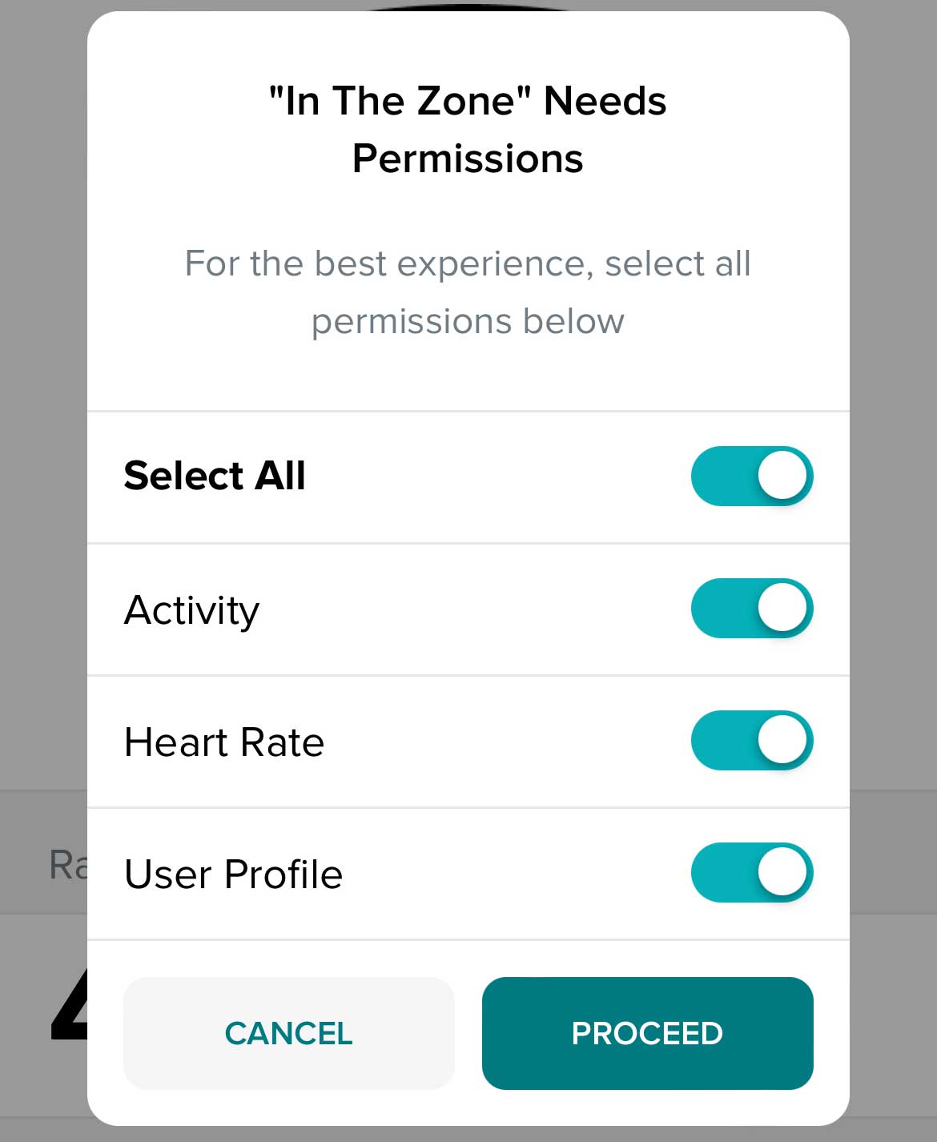The image size is (937, 1142).
Task: Click the Select All label text
Action: pos(213,475)
